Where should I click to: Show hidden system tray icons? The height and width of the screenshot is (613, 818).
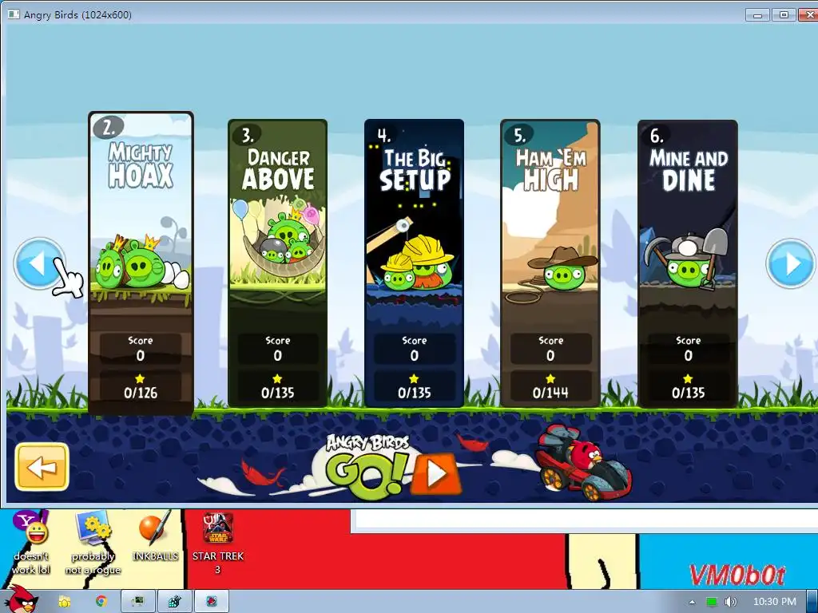pos(692,602)
